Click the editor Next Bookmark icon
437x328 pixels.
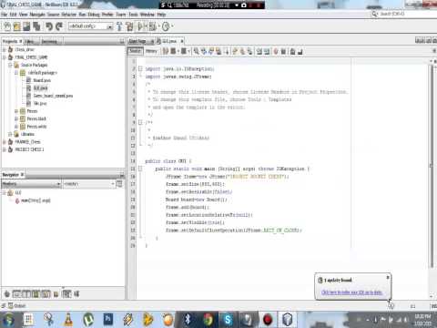[x=242, y=51]
